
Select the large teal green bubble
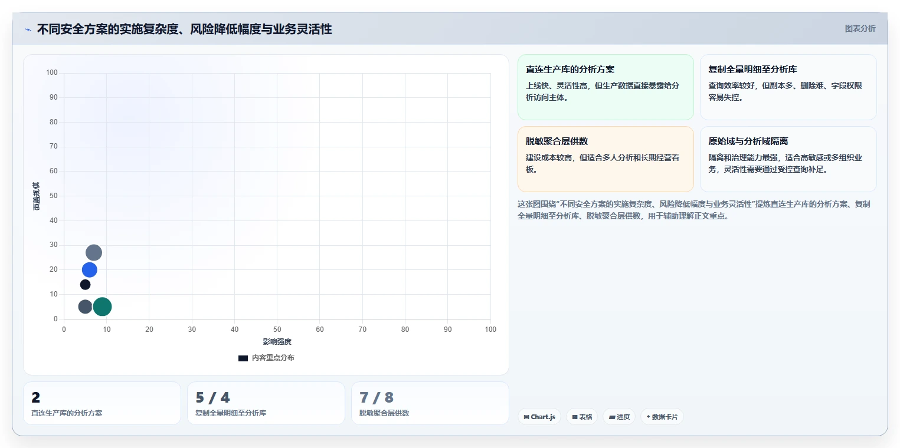pyautogui.click(x=102, y=307)
